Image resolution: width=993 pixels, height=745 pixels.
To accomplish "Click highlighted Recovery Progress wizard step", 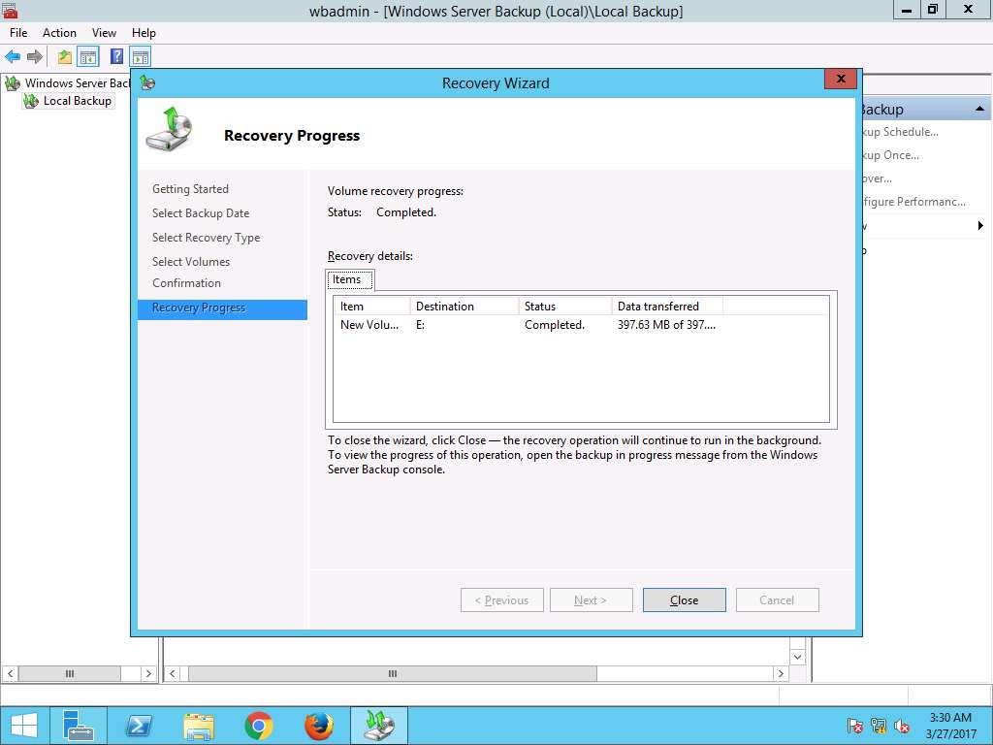I will click(222, 308).
